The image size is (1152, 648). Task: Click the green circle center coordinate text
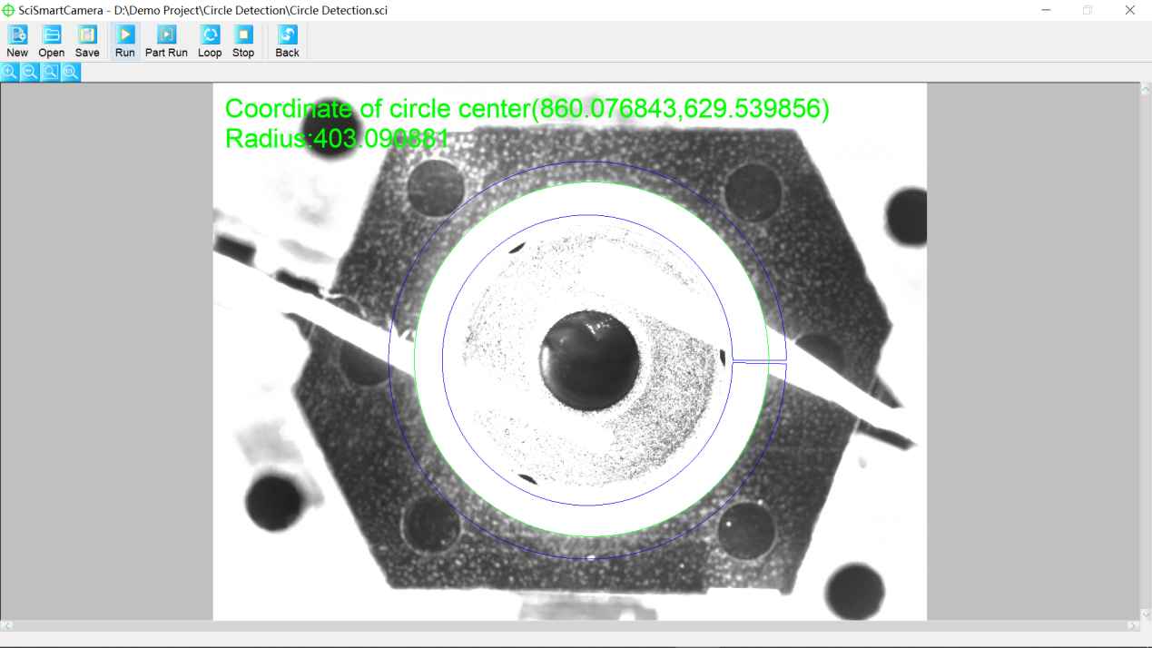pos(527,109)
